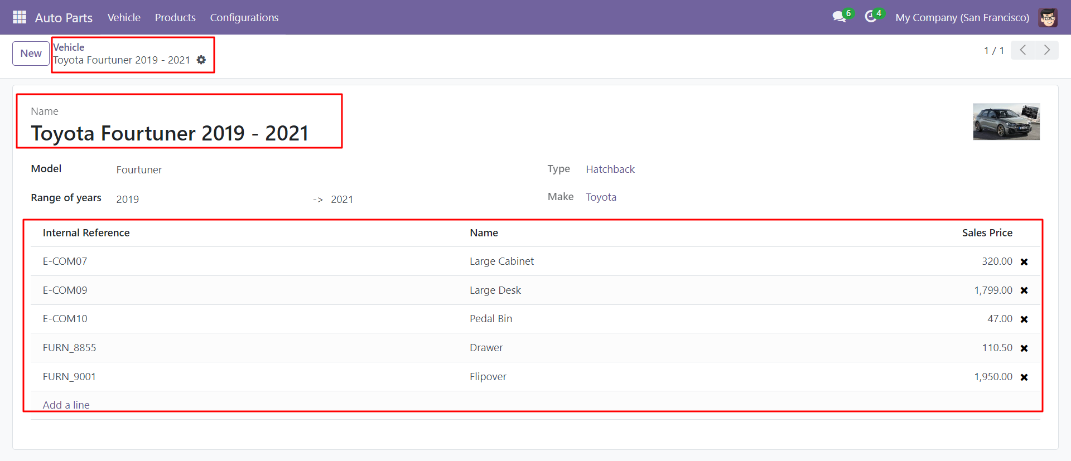
Task: Delete the Large Desk row
Action: tap(1024, 290)
